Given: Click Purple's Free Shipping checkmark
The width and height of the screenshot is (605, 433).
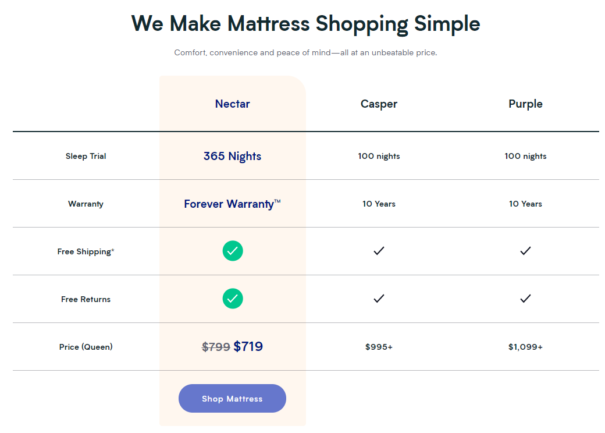Looking at the screenshot, I should [525, 251].
